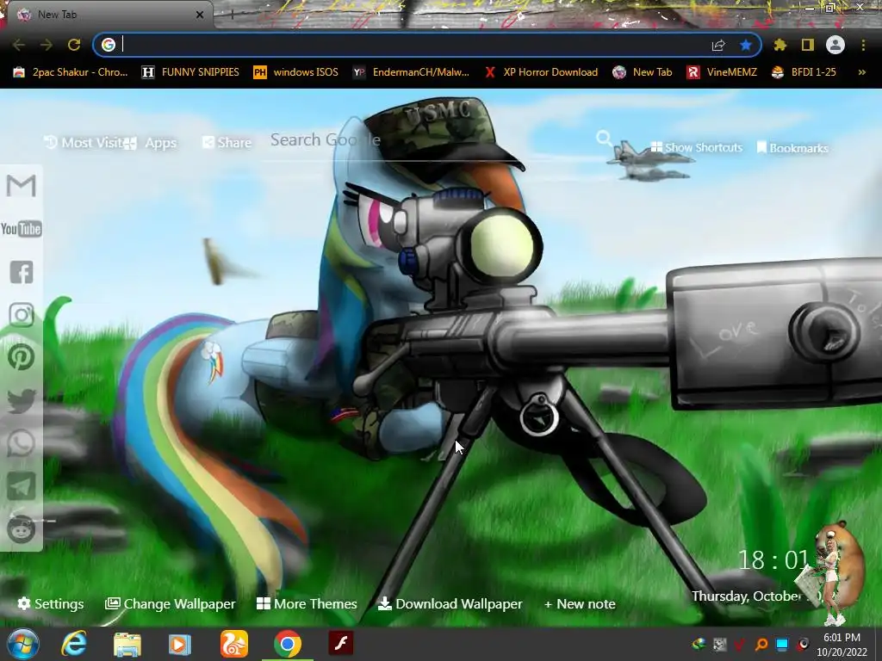Viewport: 882px width, 661px height.
Task: Open Facebook sidebar shortcut
Action: click(22, 272)
